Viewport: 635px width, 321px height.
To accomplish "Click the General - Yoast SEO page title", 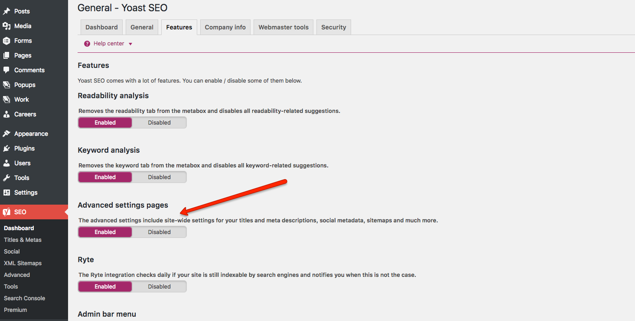I will [122, 8].
